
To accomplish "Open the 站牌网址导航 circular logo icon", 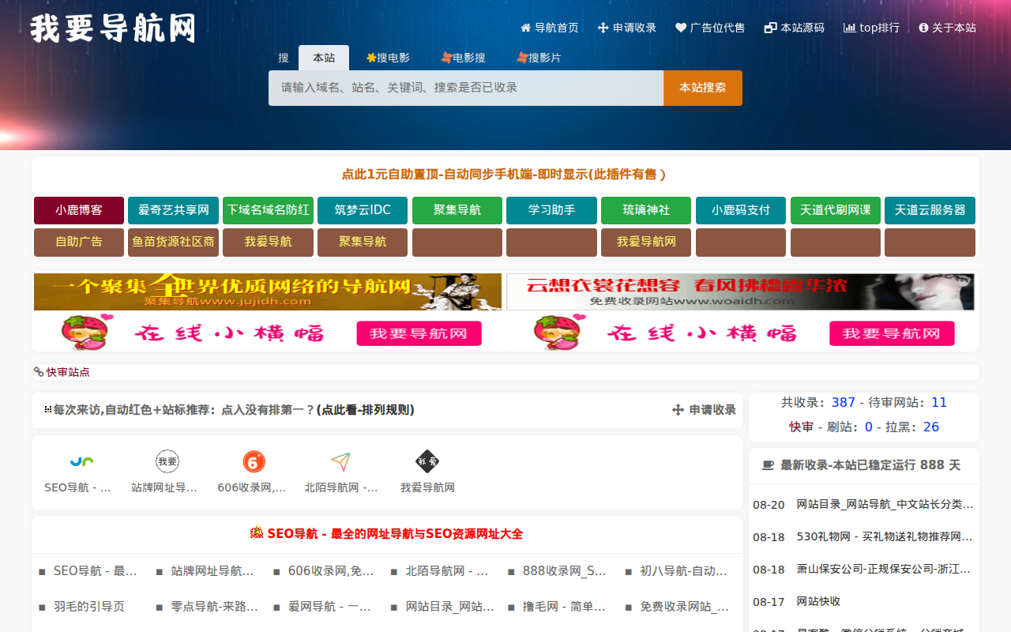I will click(167, 461).
